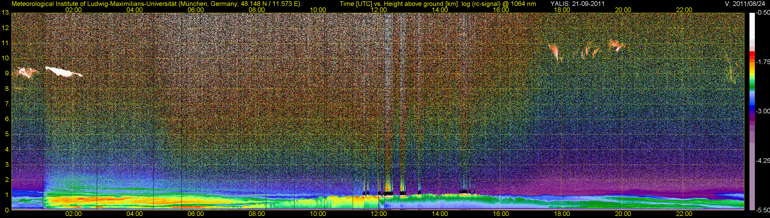The image size is (770, 218).
Task: Click the '12:00' label on the bottom time axis
Action: click(x=379, y=214)
